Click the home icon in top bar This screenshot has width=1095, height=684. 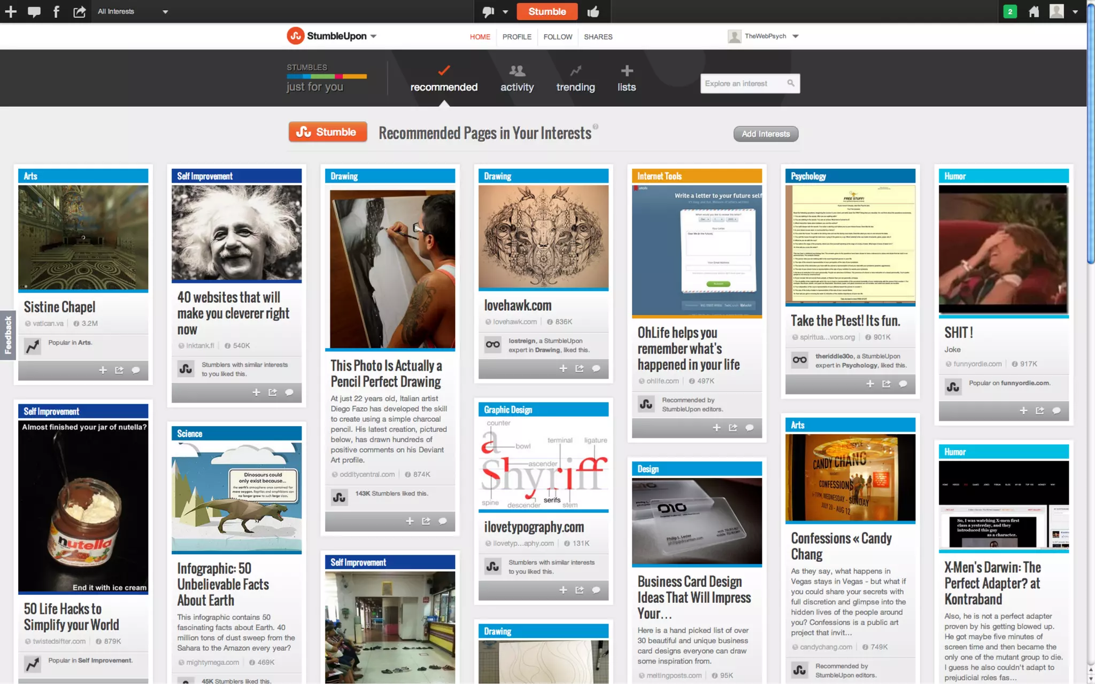(x=1034, y=12)
